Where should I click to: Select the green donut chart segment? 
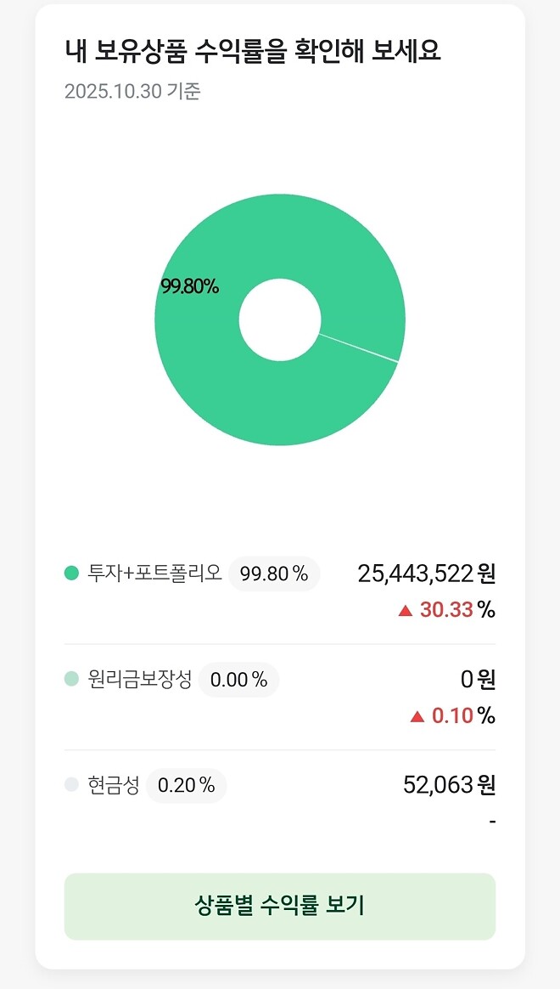point(221,238)
